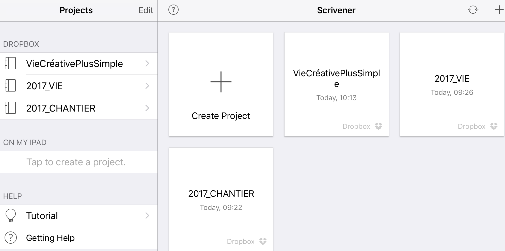This screenshot has height=251, width=505.
Task: Click the VieCréativePlusSimple notebook icon
Action: pos(10,63)
